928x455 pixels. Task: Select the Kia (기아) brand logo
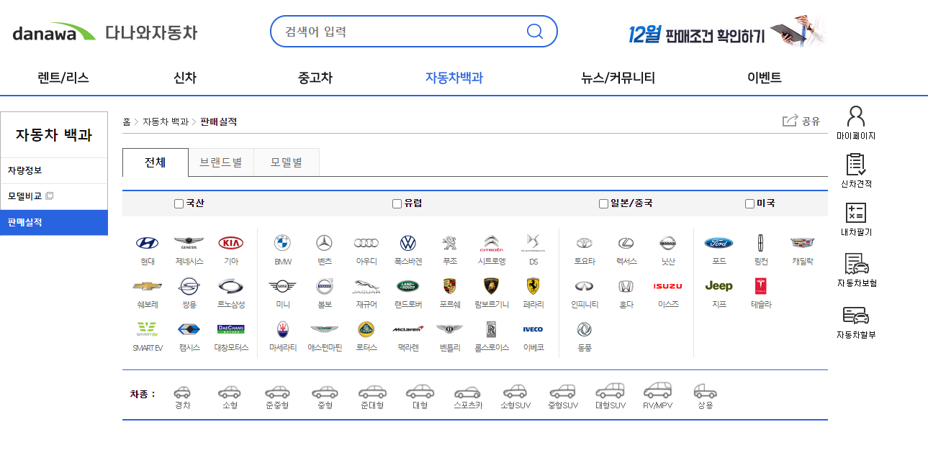pos(231,243)
